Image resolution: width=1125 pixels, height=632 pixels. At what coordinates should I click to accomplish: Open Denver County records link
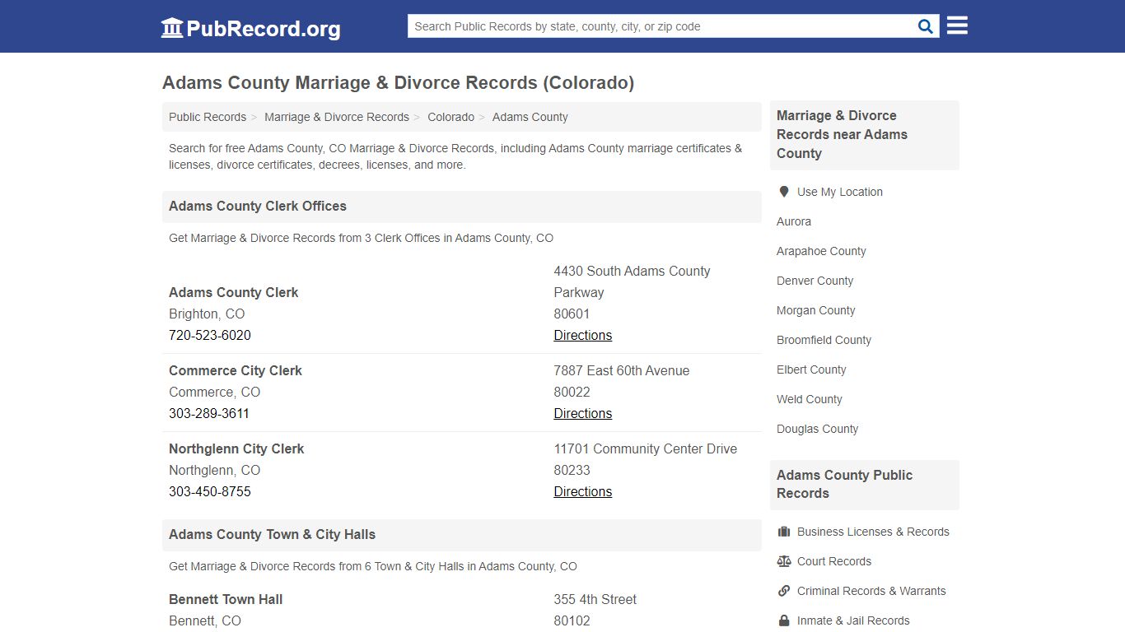(x=815, y=281)
